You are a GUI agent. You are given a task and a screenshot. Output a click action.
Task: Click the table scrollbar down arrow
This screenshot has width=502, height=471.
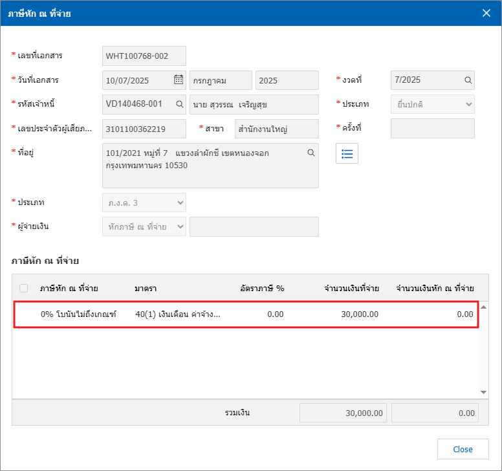(483, 392)
